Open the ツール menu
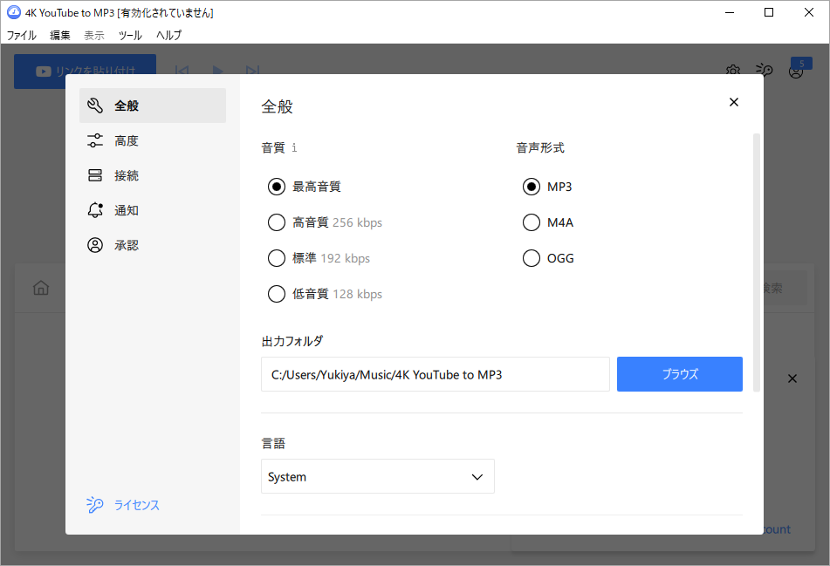The image size is (830, 566). 130,35
